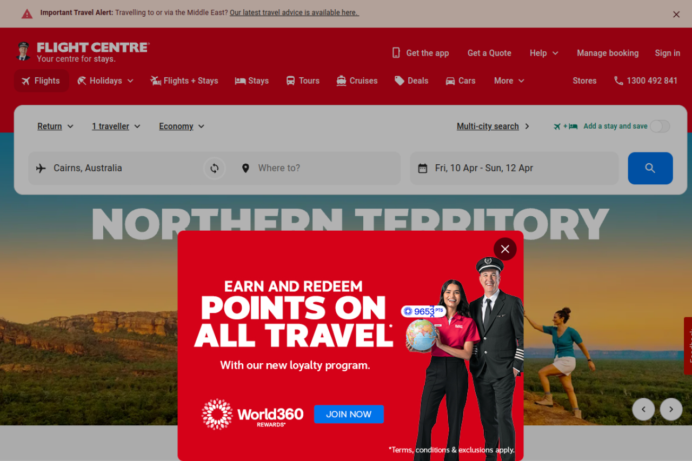Image resolution: width=692 pixels, height=461 pixels.
Task: Go to next hero carousel slide
Action: pyautogui.click(x=671, y=409)
